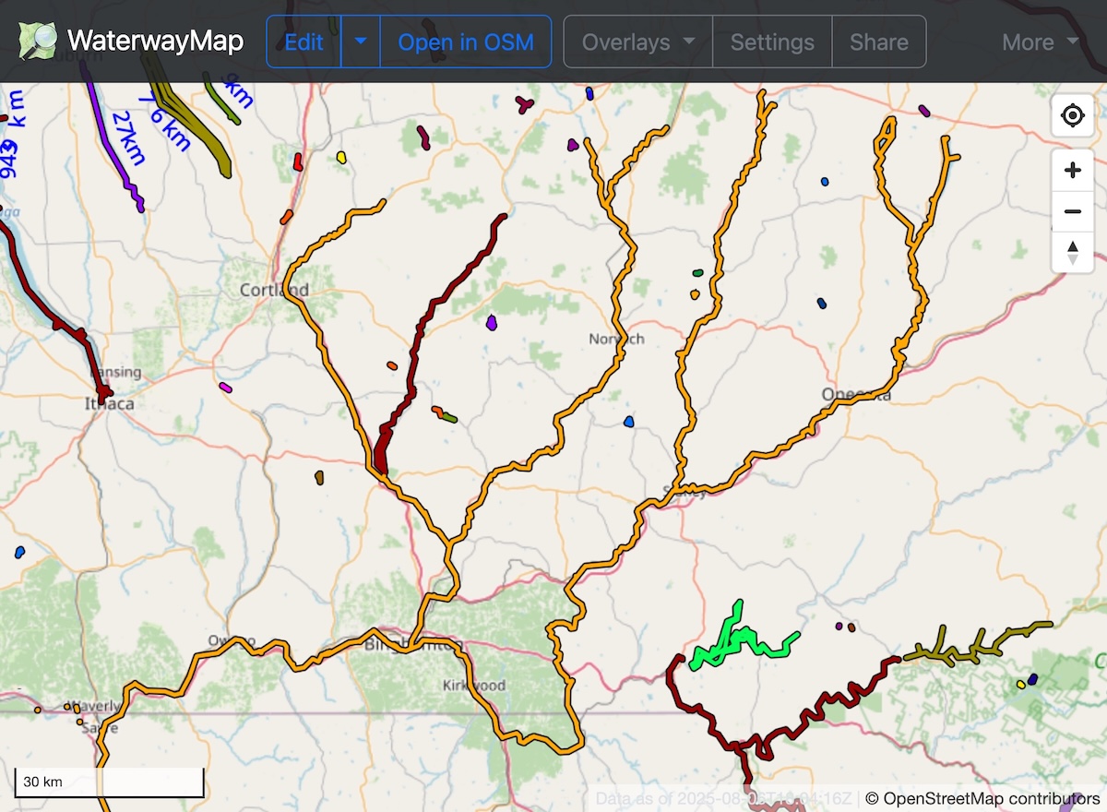This screenshot has height=812, width=1107.
Task: Click the Lansing town label
Action: (116, 373)
